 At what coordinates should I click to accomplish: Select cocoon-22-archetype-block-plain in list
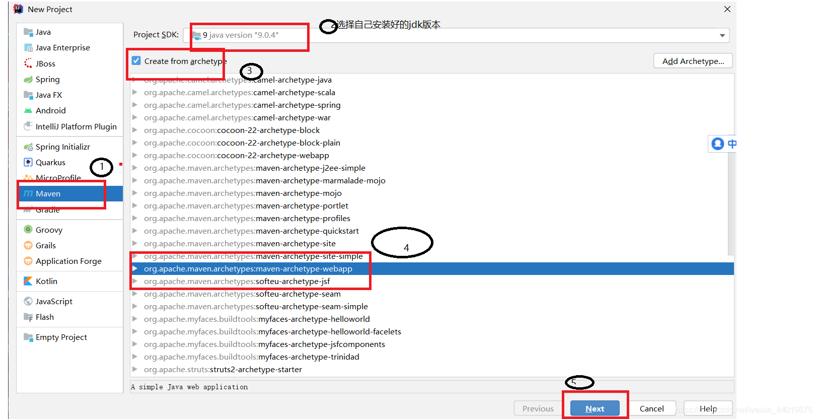432,143
